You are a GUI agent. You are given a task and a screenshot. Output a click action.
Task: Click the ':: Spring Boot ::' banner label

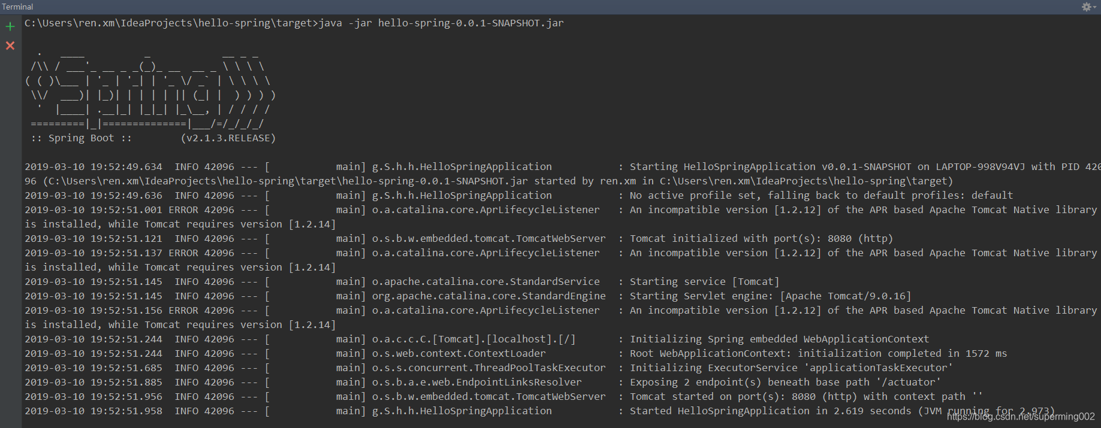click(82, 138)
